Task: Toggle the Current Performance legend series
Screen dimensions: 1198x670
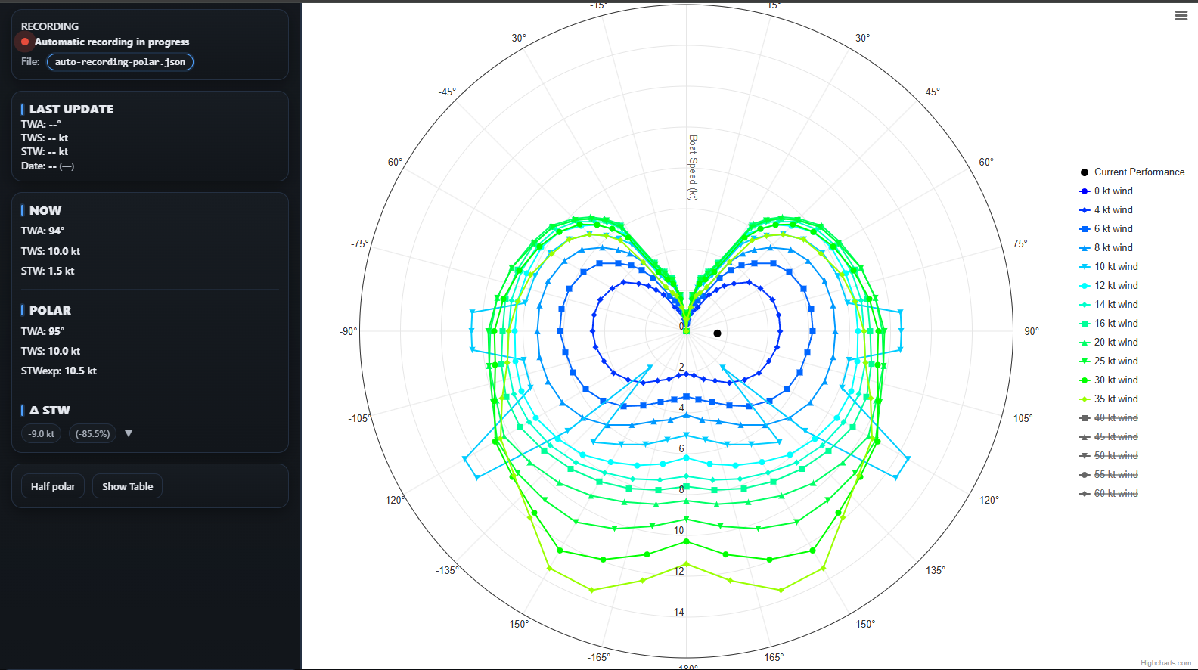Action: (x=1132, y=172)
